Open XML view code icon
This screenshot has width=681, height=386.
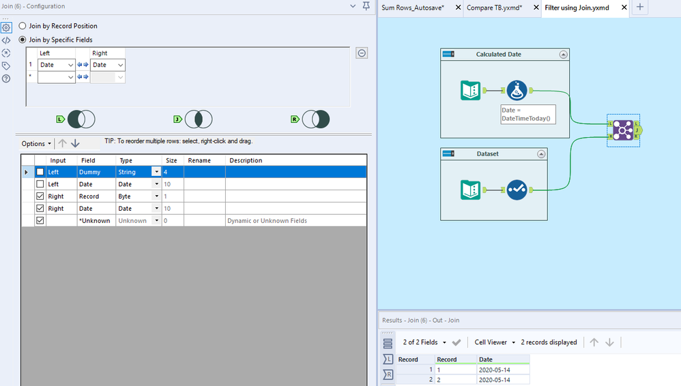(6, 40)
